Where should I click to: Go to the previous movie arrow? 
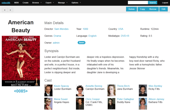pos(5,10)
